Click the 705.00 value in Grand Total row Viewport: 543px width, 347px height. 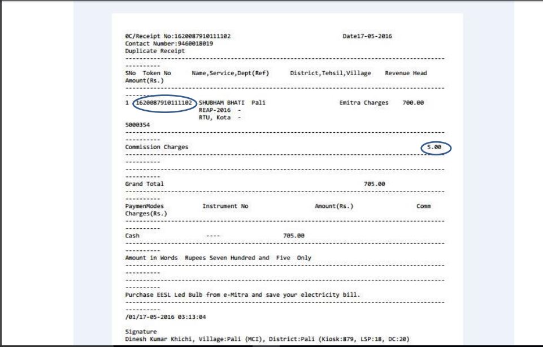coord(374,184)
